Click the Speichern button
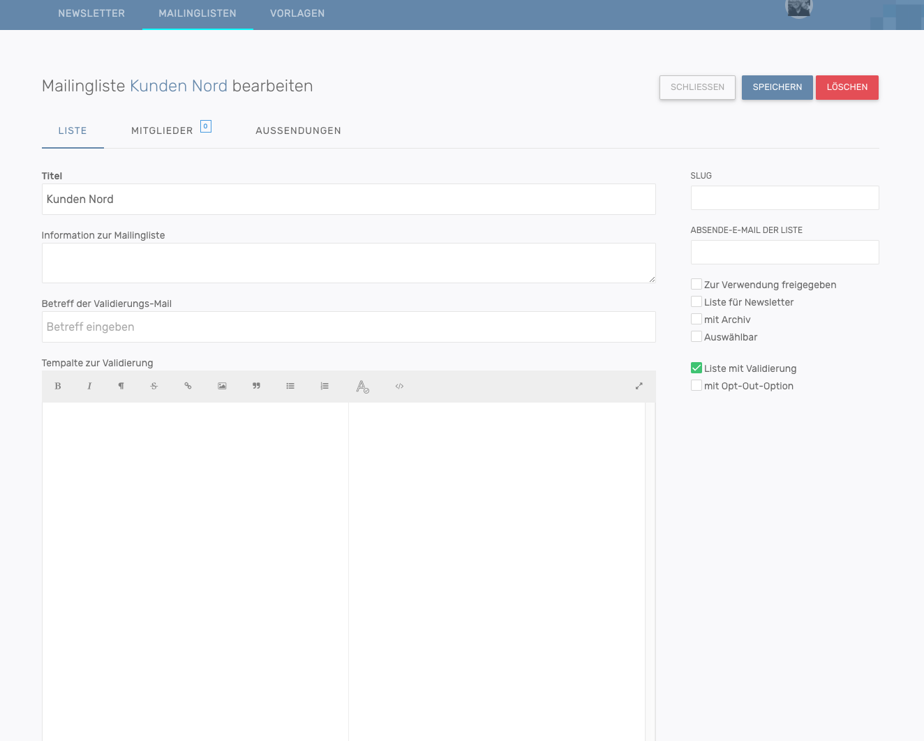The width and height of the screenshot is (924, 741). pyautogui.click(x=777, y=87)
